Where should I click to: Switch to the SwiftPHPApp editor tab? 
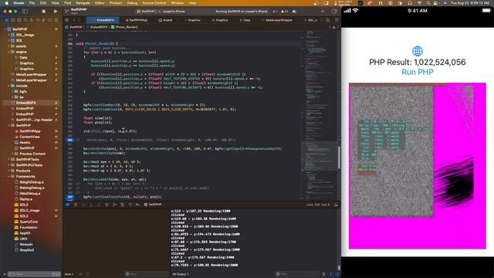click(137, 20)
